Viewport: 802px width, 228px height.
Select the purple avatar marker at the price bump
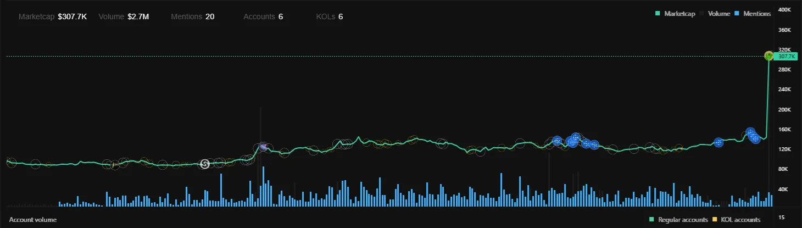pos(263,147)
